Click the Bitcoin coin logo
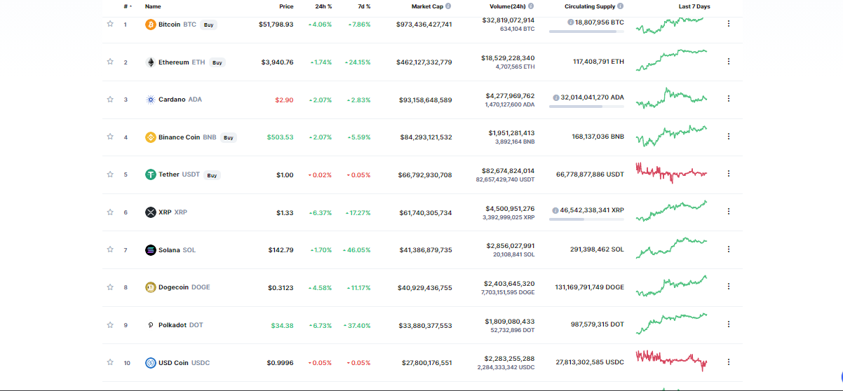This screenshot has height=391, width=843. [x=150, y=25]
